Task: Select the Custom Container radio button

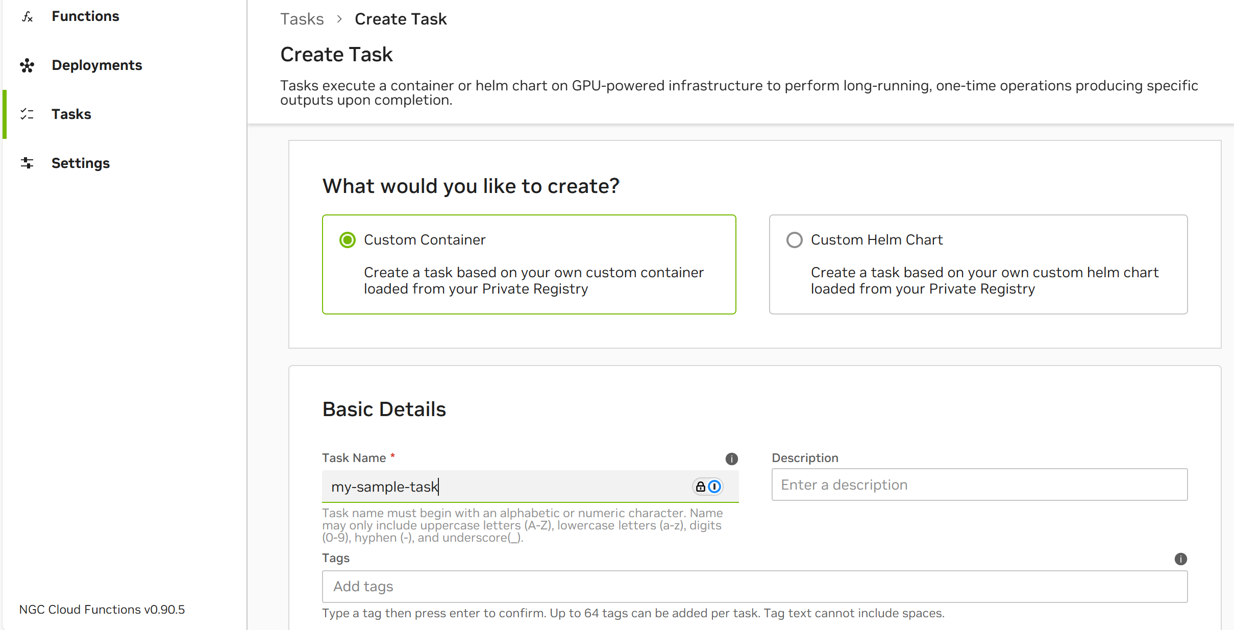Action: 348,239
